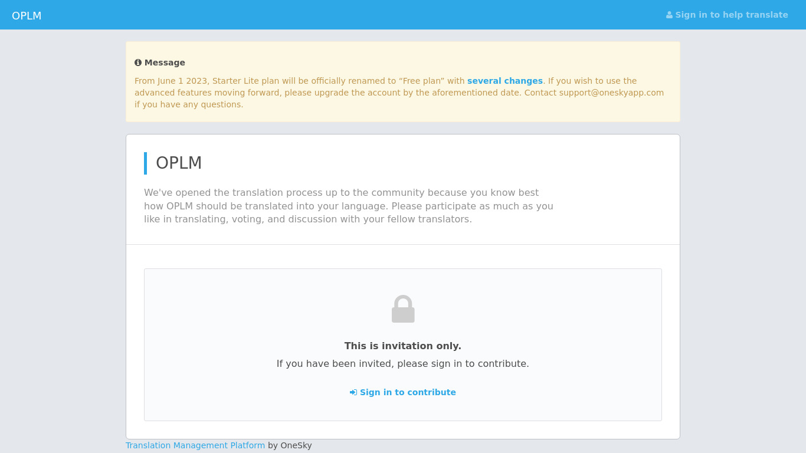Click the OPLM project heading
Image resolution: width=806 pixels, height=453 pixels.
pos(179,163)
